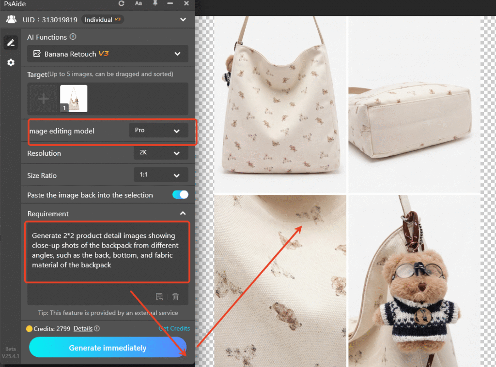Viewport: 496px width, 367px height.
Task: Click the AI Functions info icon
Action: [73, 37]
